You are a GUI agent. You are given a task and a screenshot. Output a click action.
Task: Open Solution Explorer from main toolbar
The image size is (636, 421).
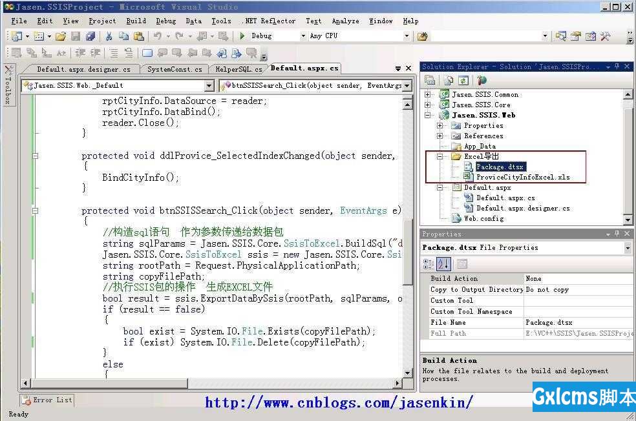click(561, 36)
